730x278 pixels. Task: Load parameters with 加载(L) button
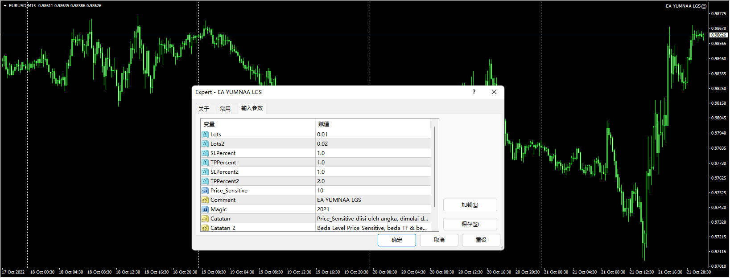coord(470,205)
